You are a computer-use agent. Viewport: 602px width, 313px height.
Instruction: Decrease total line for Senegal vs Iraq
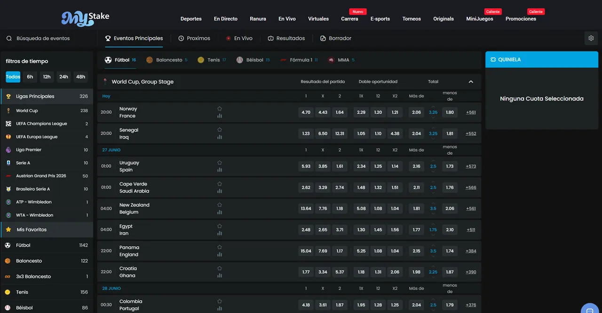click(x=433, y=139)
